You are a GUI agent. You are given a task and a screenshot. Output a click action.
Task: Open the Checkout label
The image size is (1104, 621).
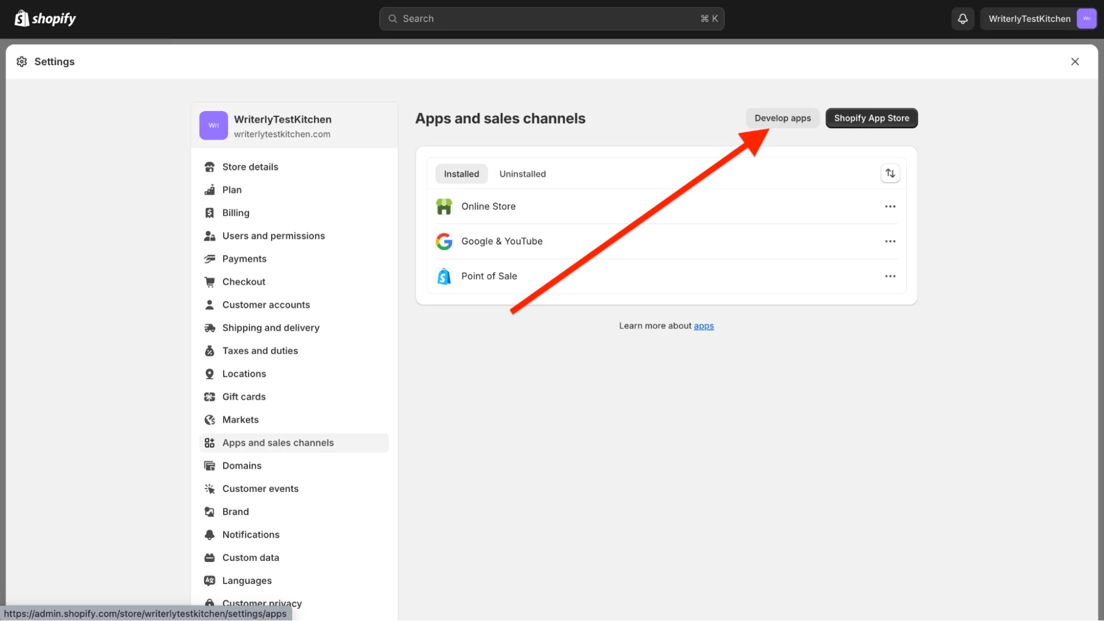tap(244, 282)
